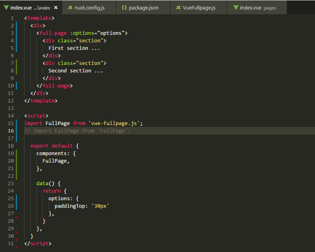The height and width of the screenshot is (252, 315).
Task: Click line number 31 in the gutter
Action: [x=11, y=244]
